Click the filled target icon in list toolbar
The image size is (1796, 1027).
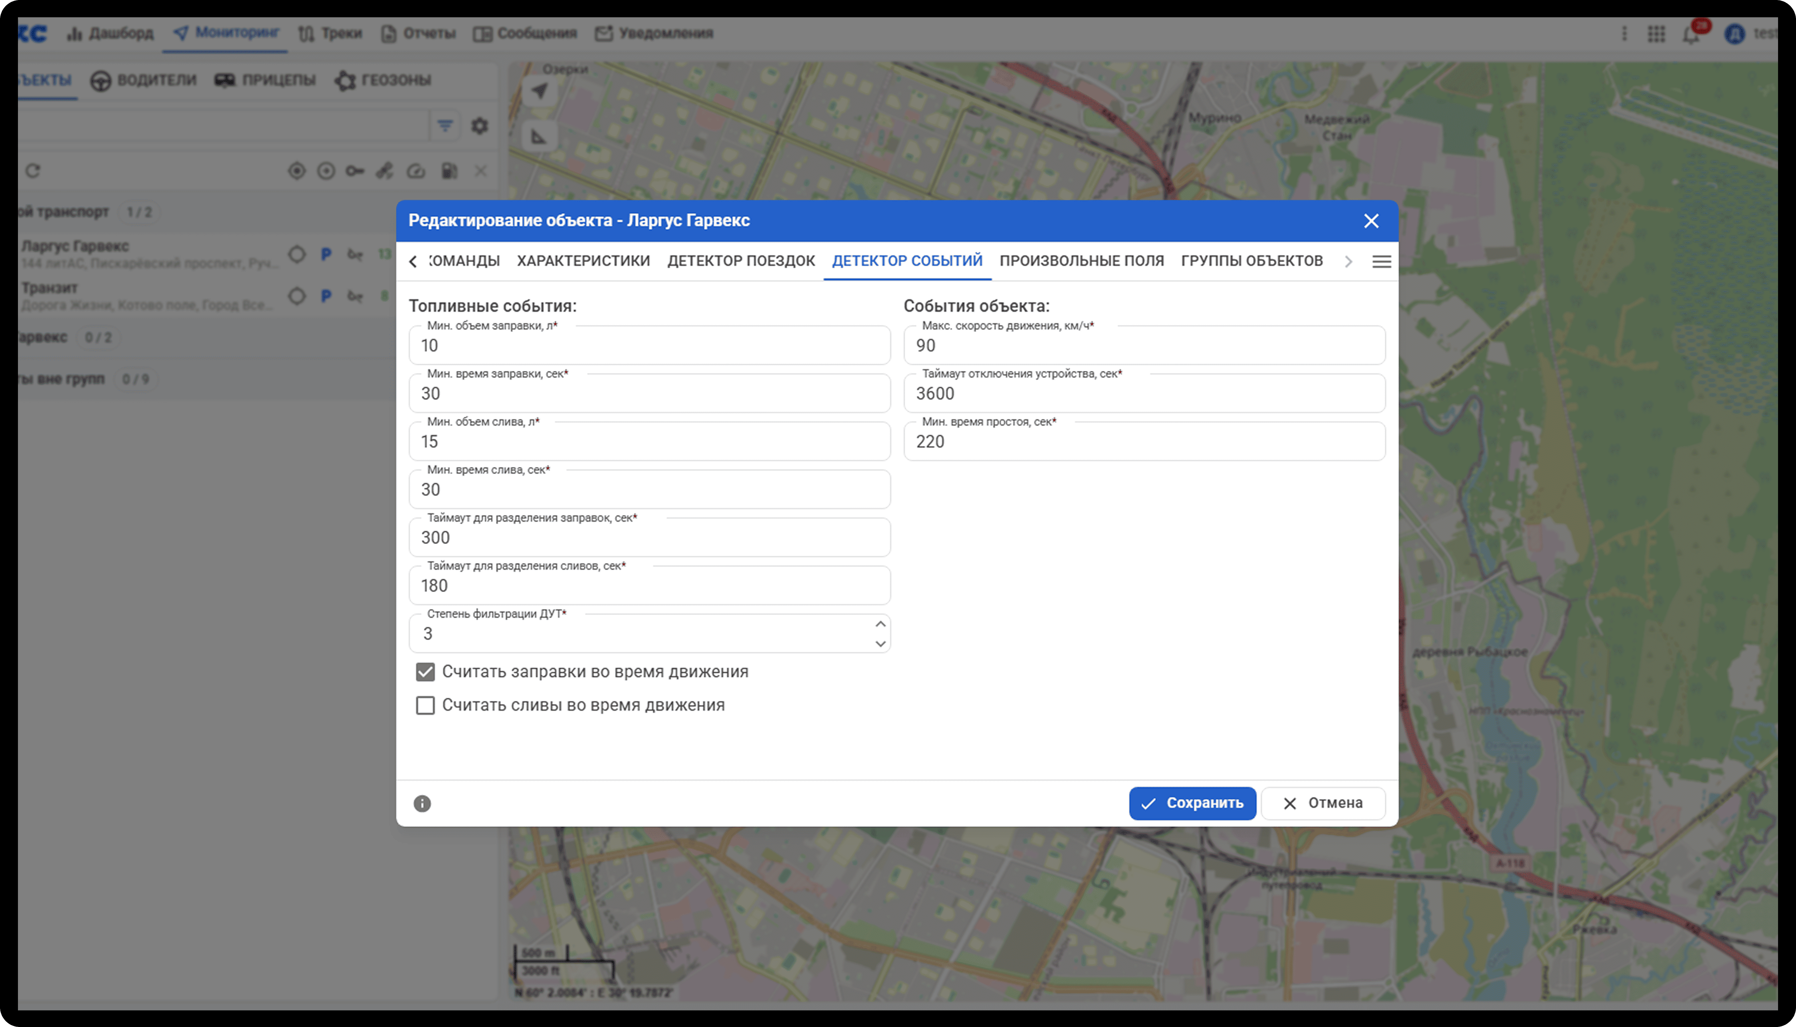tap(297, 171)
